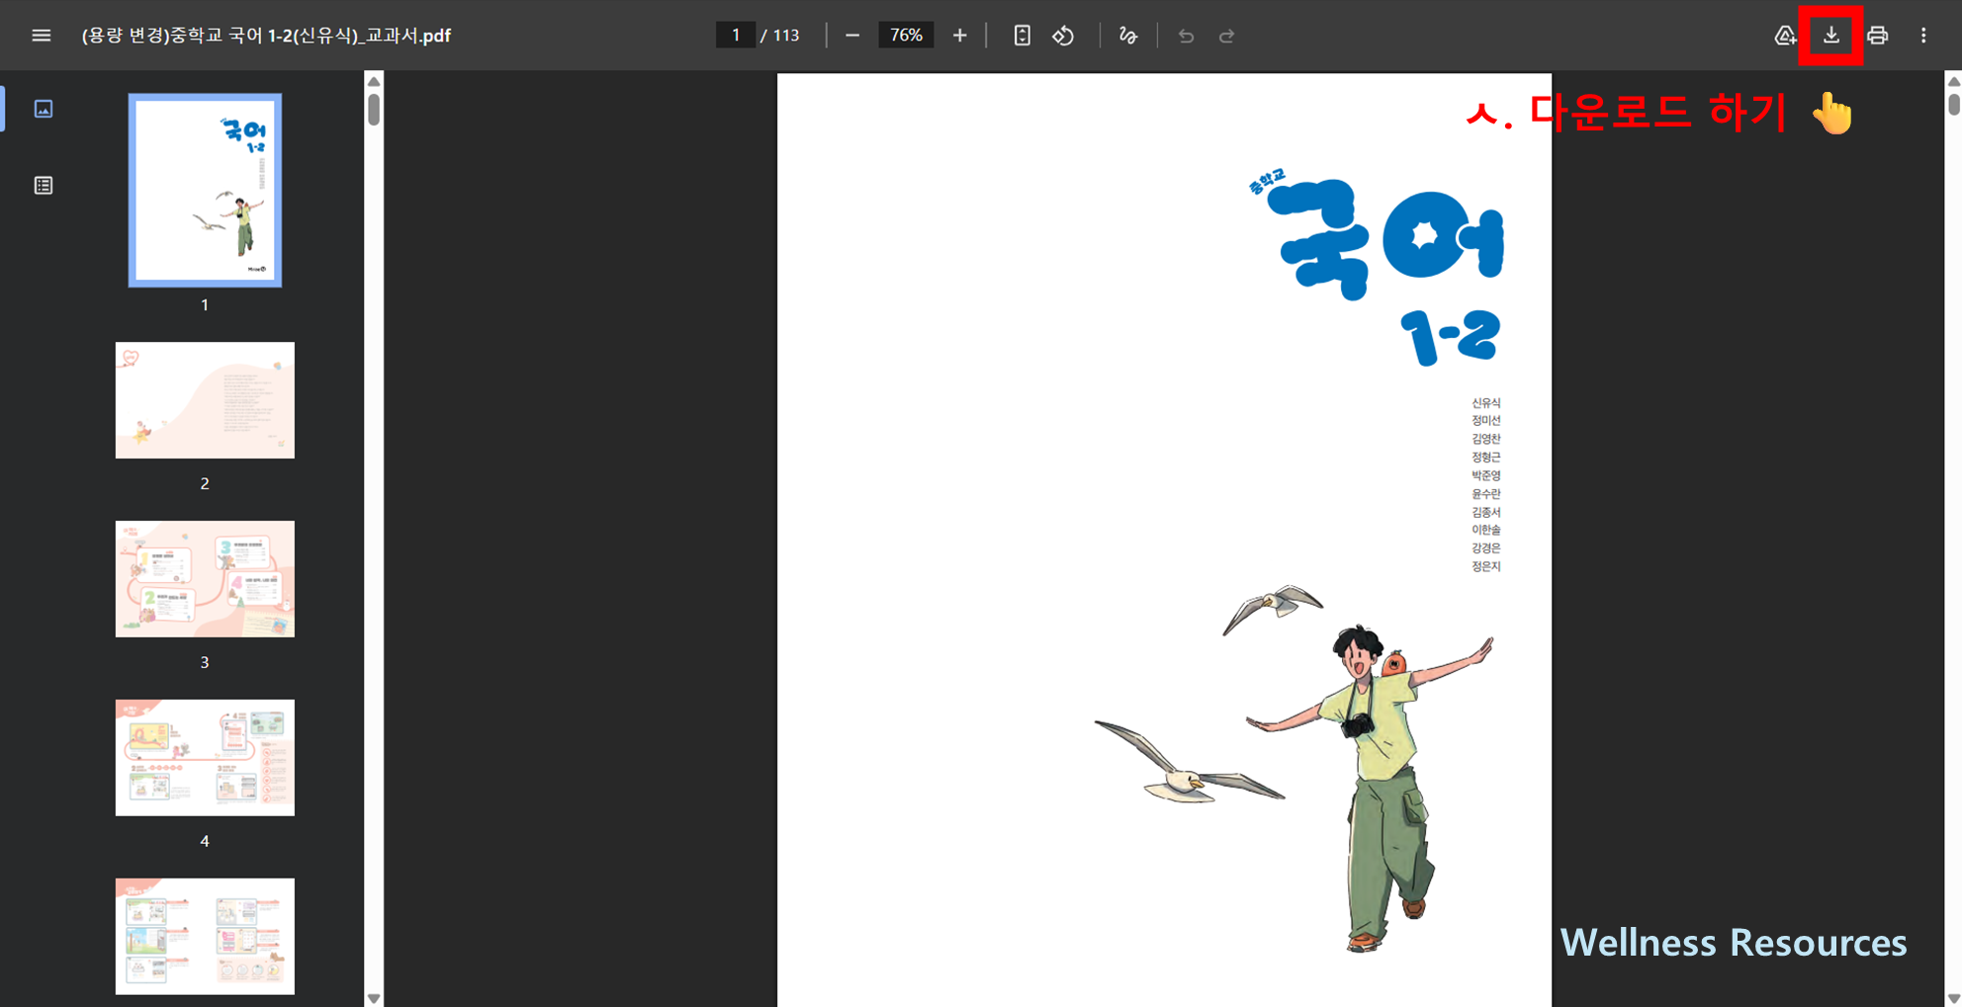The width and height of the screenshot is (1962, 1007).
Task: Select page 4 thumbnail
Action: point(205,758)
